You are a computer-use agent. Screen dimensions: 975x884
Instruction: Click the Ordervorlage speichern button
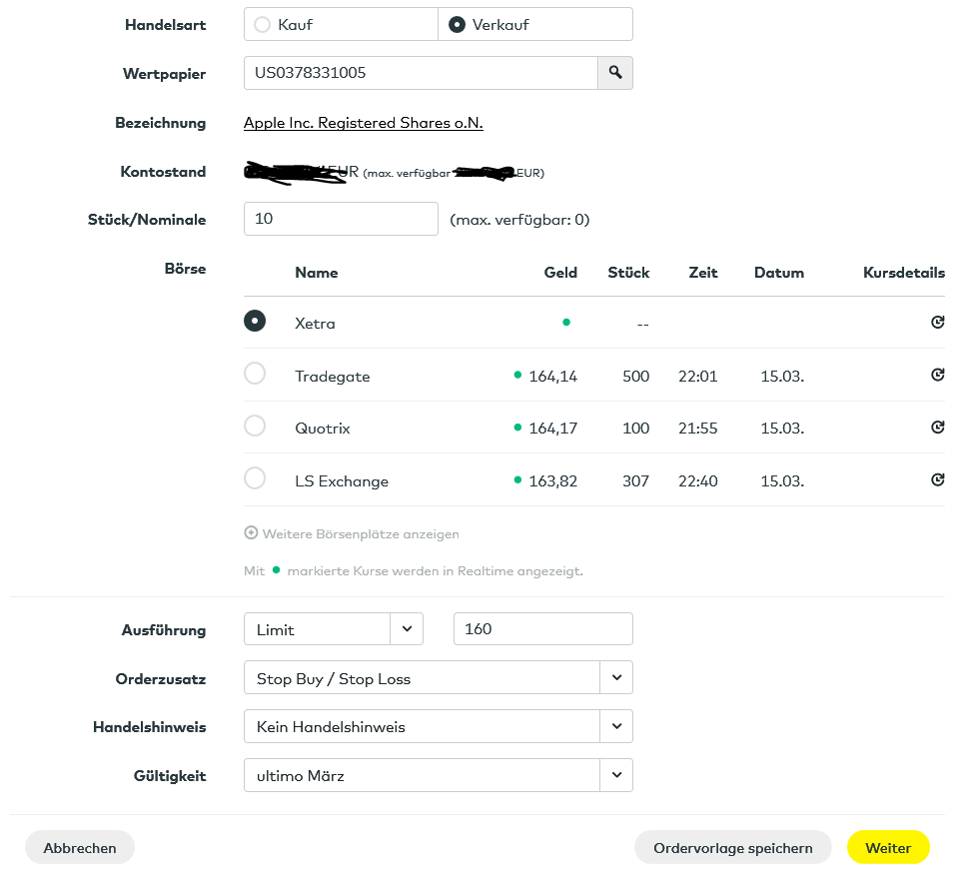[x=732, y=848]
